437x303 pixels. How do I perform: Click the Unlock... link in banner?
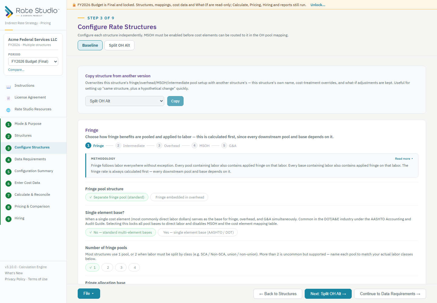pyautogui.click(x=318, y=5)
